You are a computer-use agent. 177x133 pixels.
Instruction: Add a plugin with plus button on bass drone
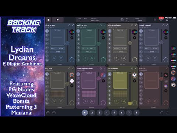[135, 81]
